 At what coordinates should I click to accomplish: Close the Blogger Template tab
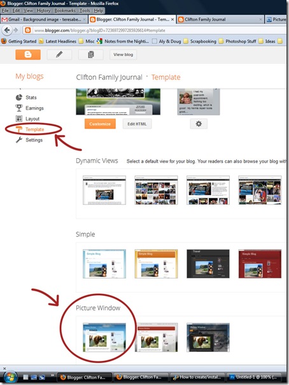(x=173, y=19)
